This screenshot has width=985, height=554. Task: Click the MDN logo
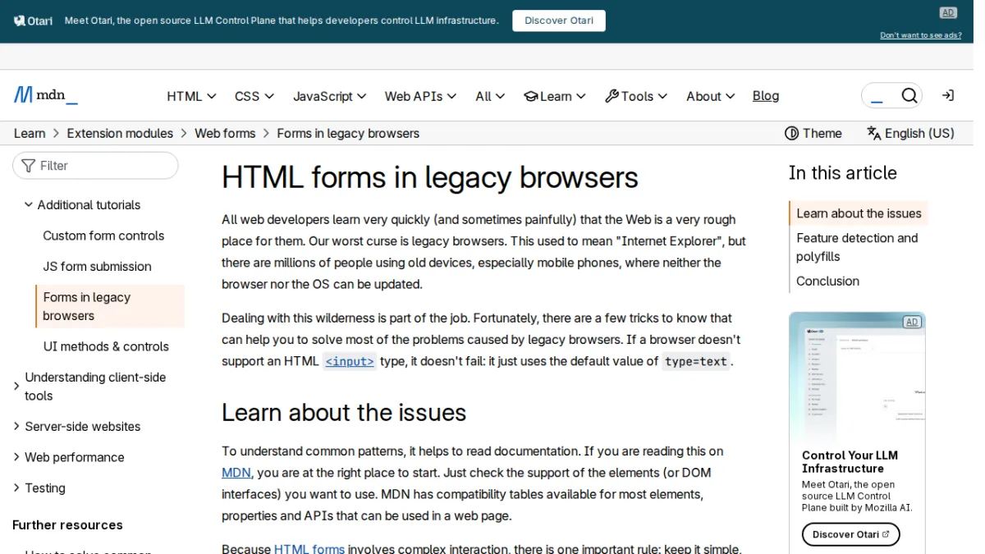(x=46, y=95)
